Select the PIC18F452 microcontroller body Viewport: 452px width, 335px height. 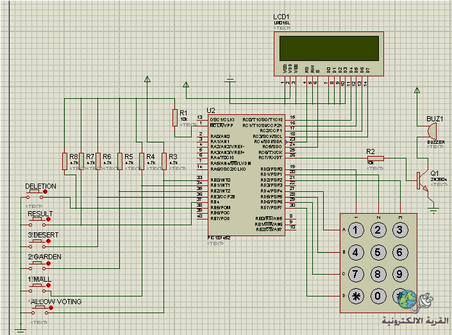click(x=246, y=175)
